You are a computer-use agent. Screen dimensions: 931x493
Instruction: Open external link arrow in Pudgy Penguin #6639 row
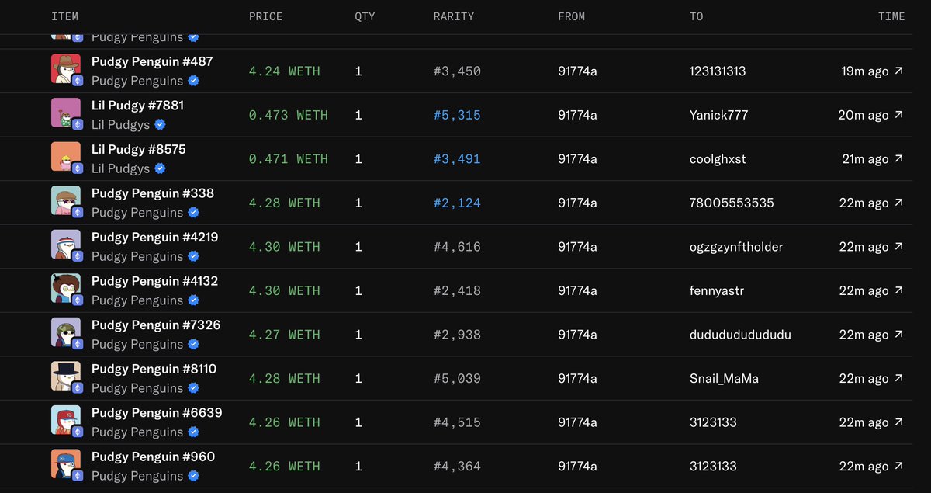pyautogui.click(x=898, y=422)
